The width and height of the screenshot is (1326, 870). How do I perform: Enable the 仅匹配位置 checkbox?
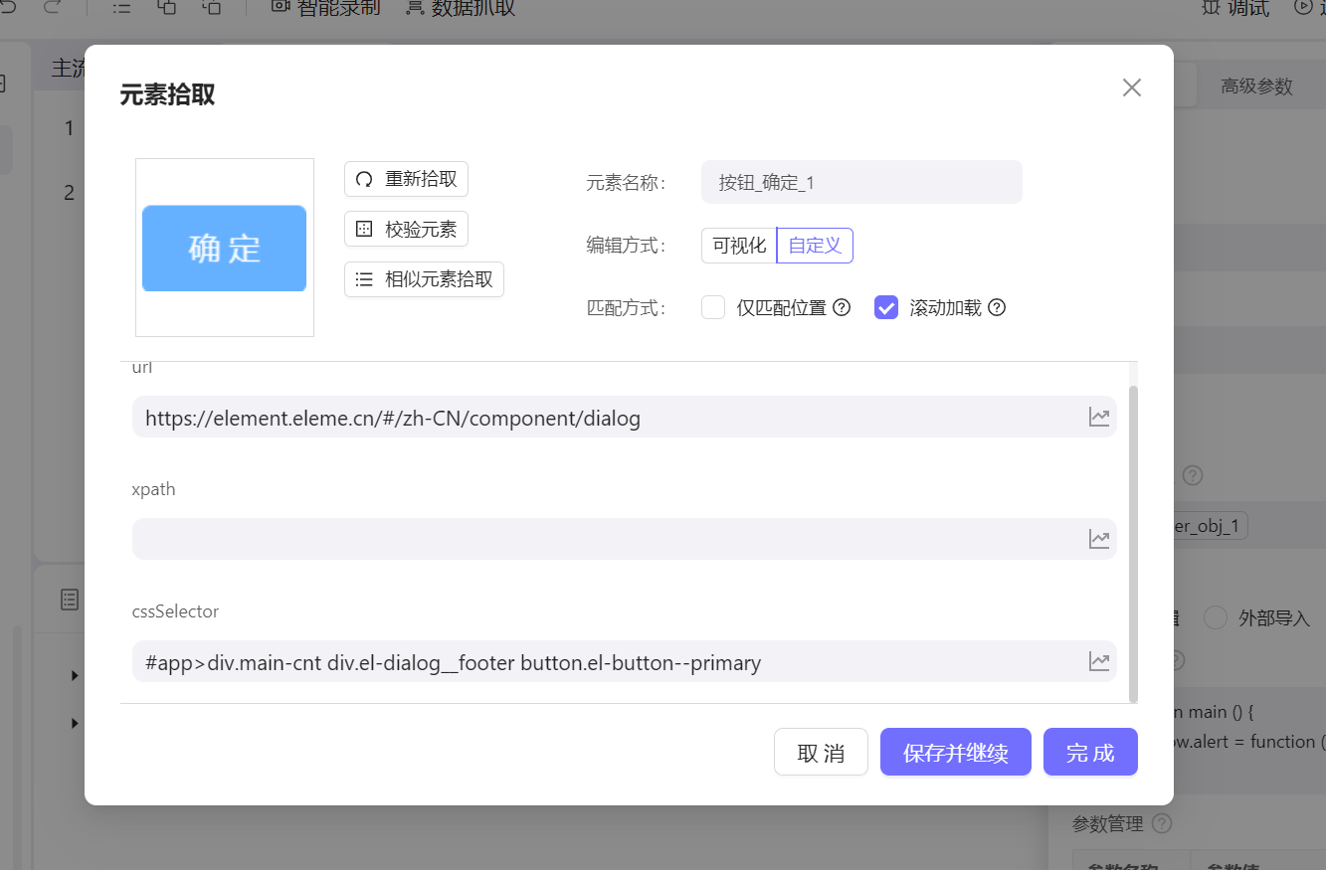(x=713, y=307)
